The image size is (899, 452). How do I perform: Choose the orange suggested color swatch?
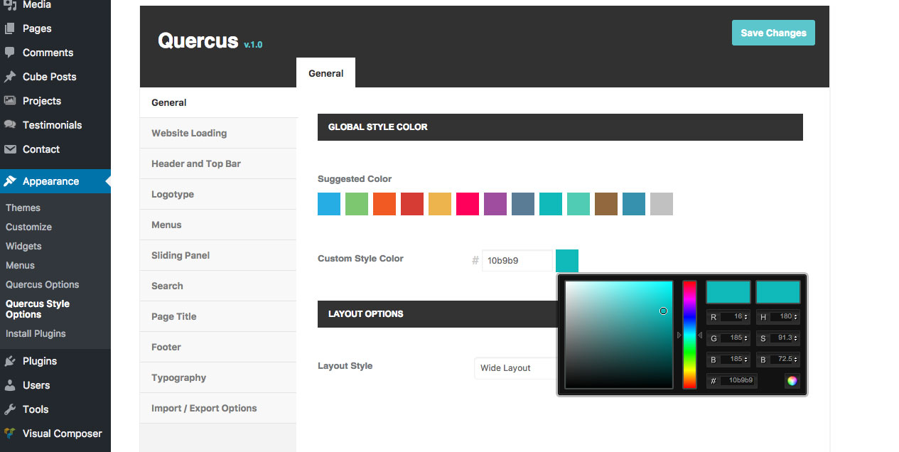[384, 204]
